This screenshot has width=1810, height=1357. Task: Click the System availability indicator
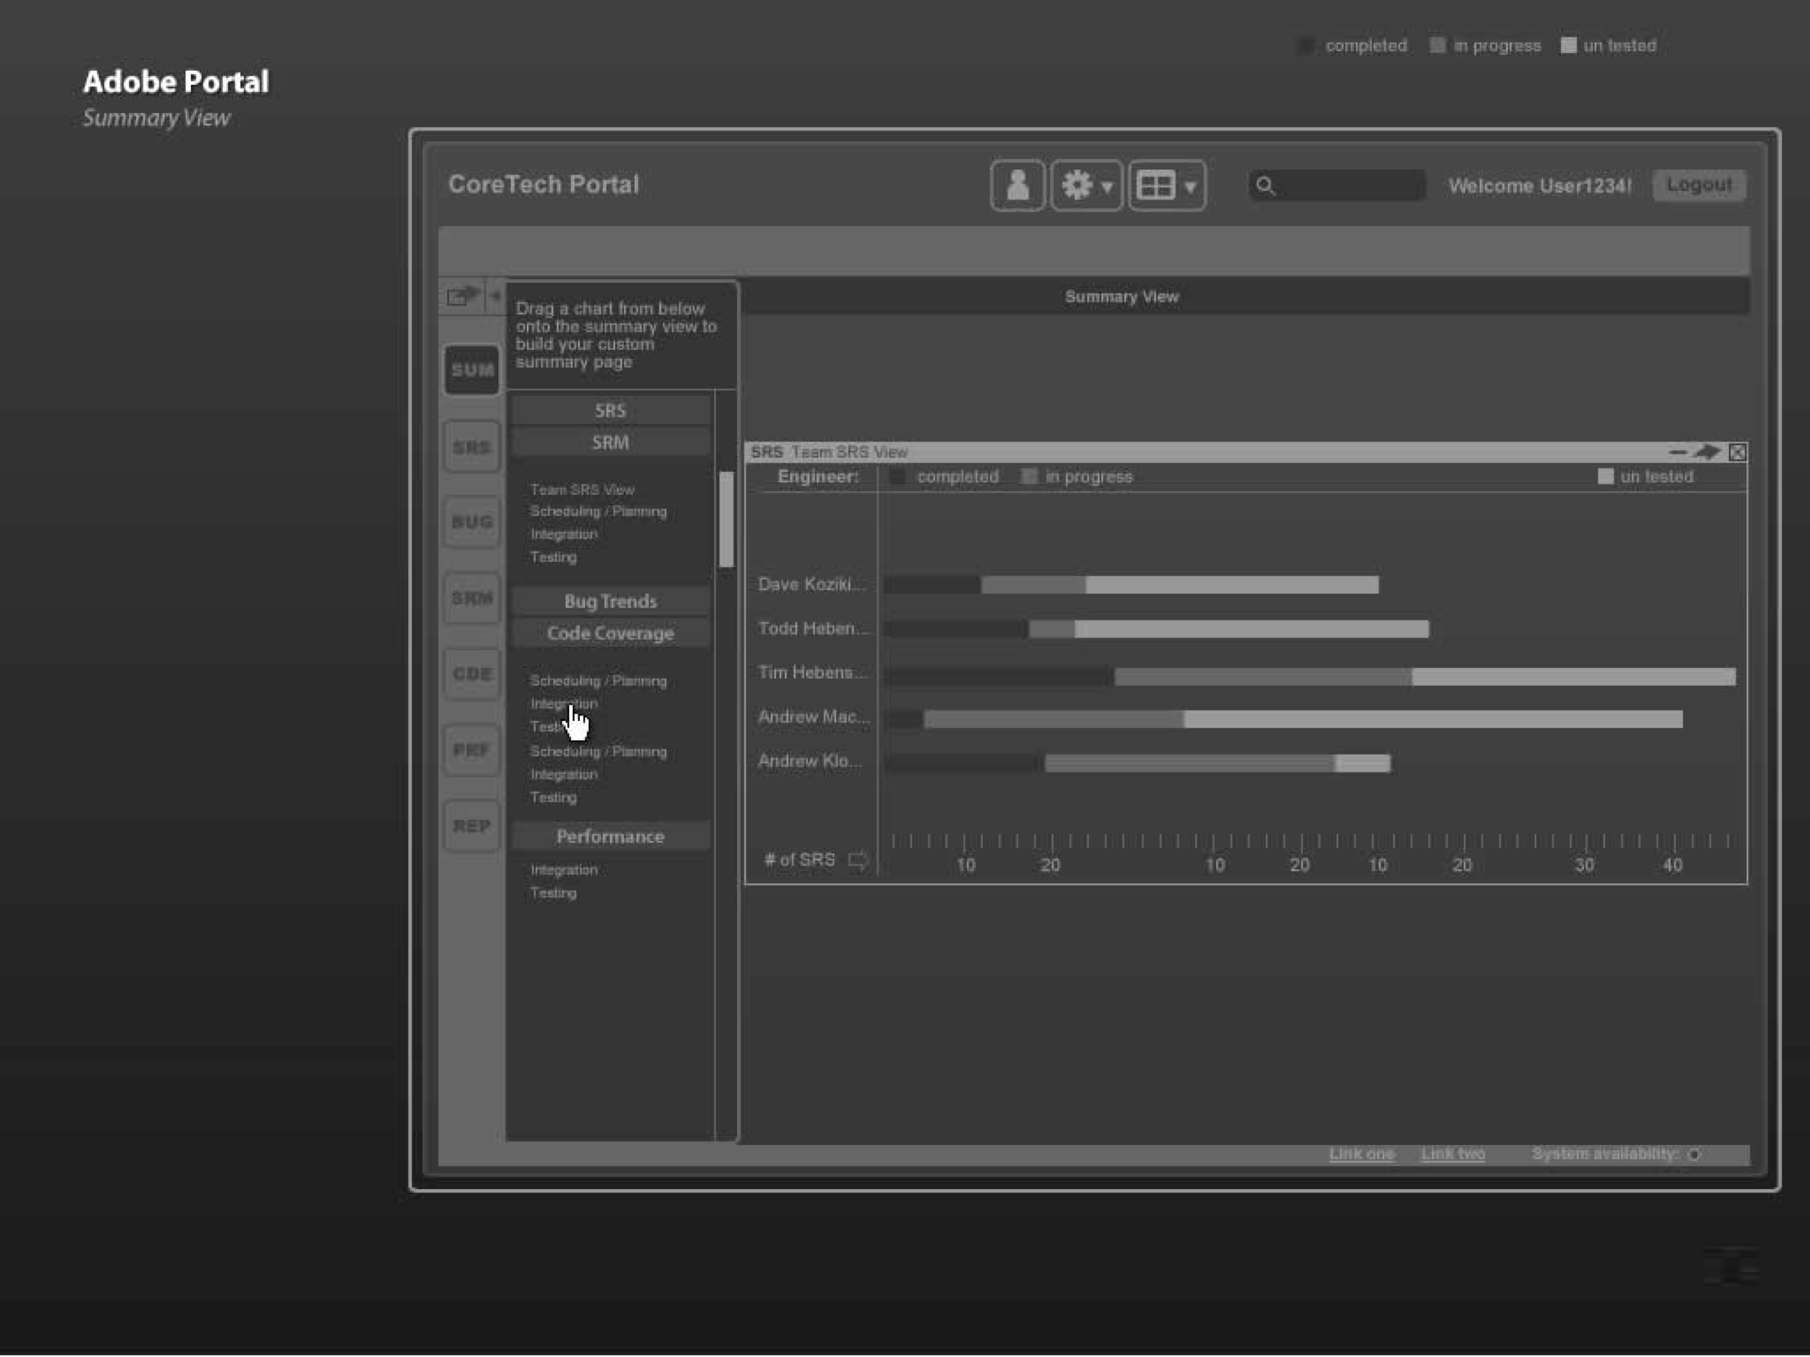(1694, 1154)
